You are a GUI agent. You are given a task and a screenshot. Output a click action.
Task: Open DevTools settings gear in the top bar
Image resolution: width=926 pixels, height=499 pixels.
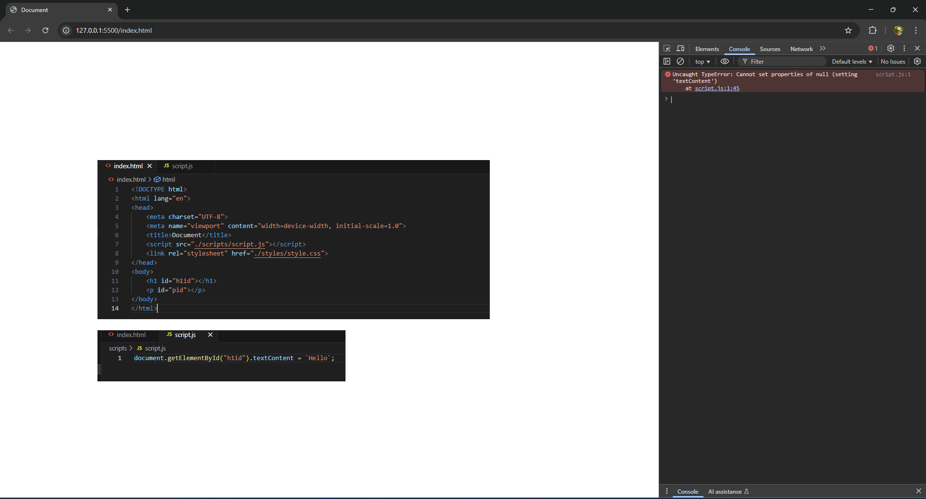click(x=891, y=49)
